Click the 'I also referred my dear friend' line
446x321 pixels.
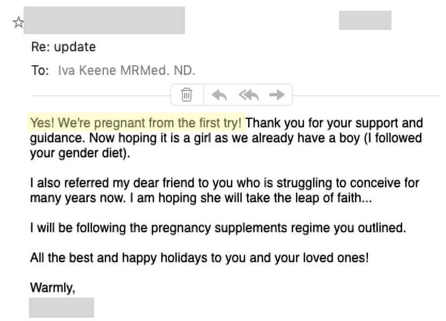225,183
